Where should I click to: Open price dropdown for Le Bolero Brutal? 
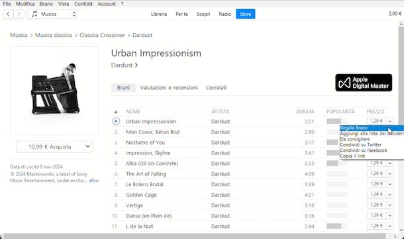[x=390, y=184]
